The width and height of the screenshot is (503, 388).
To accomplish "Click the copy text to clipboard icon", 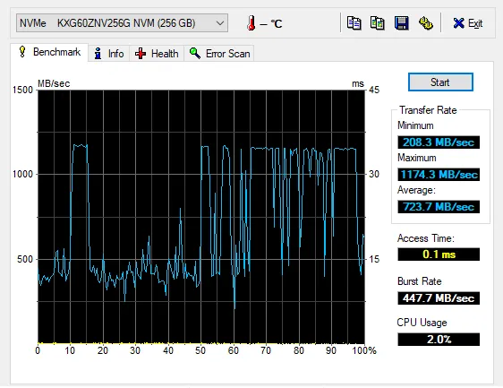I will tap(354, 23).
